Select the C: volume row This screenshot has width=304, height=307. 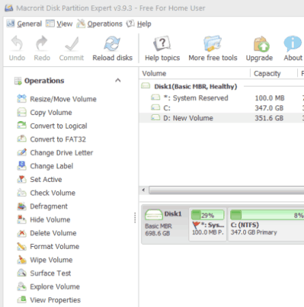pyautogui.click(x=221, y=108)
